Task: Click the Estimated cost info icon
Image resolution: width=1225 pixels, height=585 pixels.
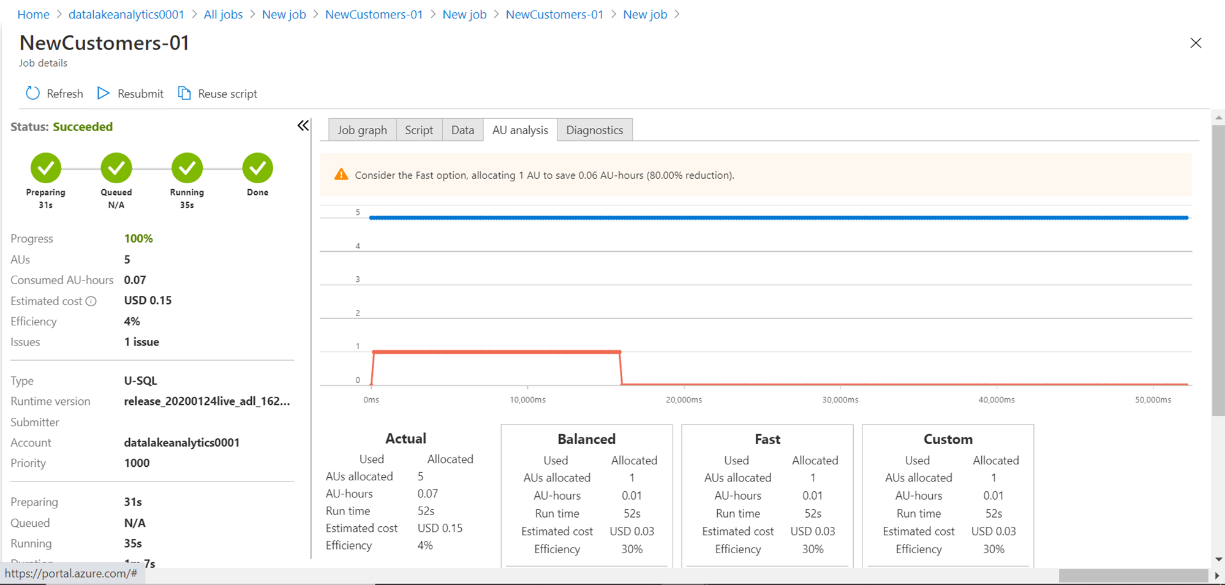Action: (91, 301)
